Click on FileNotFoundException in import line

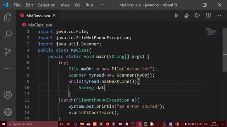103,38
